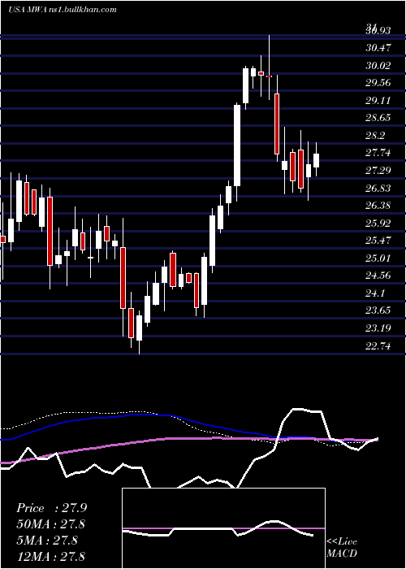Click the 23.19 price axis label
This screenshot has width=406, height=569.
click(x=378, y=328)
